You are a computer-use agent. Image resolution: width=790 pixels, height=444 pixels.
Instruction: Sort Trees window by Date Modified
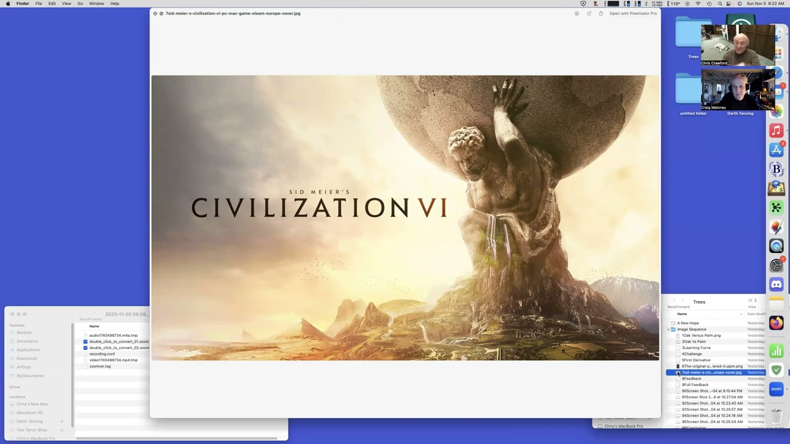point(756,314)
